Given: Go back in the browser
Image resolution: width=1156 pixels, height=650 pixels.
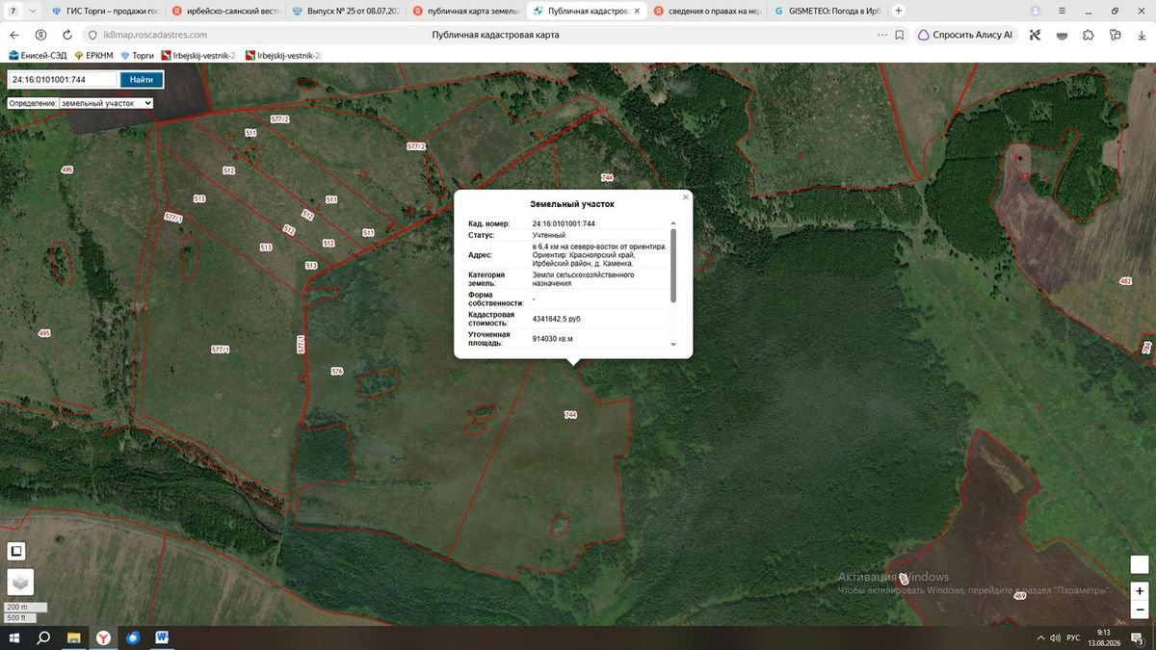Looking at the screenshot, I should coord(15,35).
